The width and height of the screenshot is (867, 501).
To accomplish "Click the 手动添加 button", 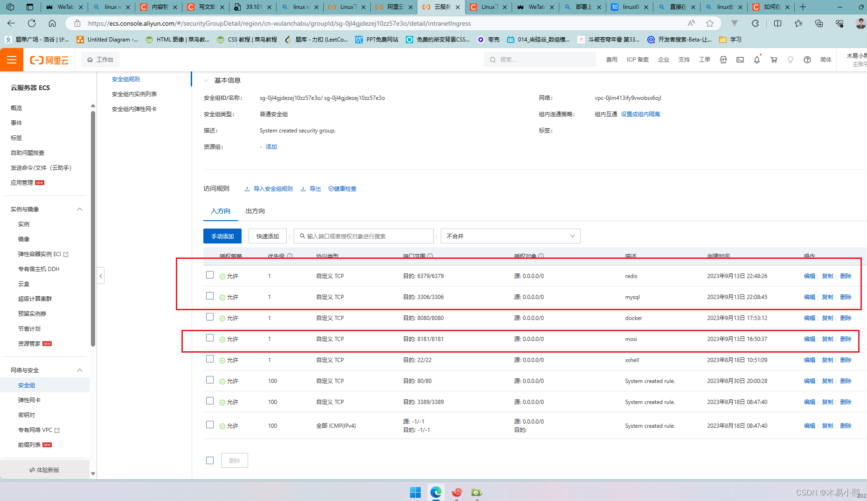I will 222,236.
